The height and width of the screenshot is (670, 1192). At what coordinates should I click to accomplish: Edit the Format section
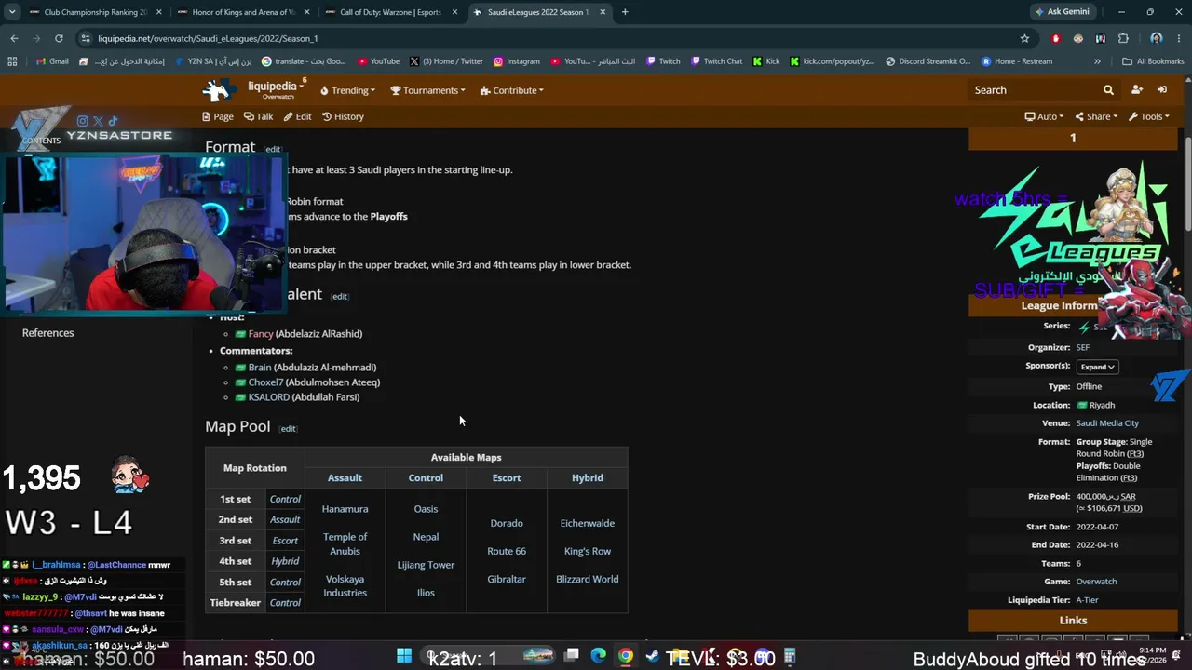click(x=272, y=149)
